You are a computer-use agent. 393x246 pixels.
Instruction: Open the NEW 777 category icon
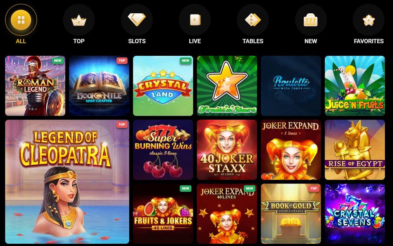tap(311, 20)
